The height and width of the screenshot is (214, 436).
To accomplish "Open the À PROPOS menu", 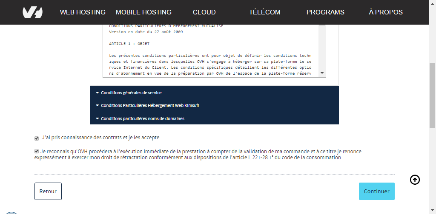I will pyautogui.click(x=386, y=12).
